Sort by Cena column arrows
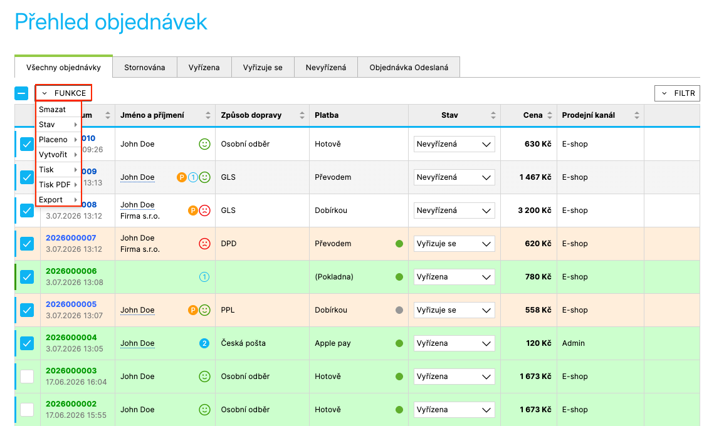Screen dimensions: 714x426 (x=550, y=115)
